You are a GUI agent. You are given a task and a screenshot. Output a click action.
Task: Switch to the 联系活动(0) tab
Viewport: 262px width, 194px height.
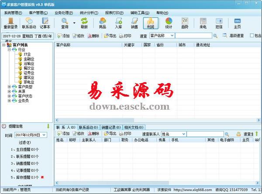pos(89,128)
